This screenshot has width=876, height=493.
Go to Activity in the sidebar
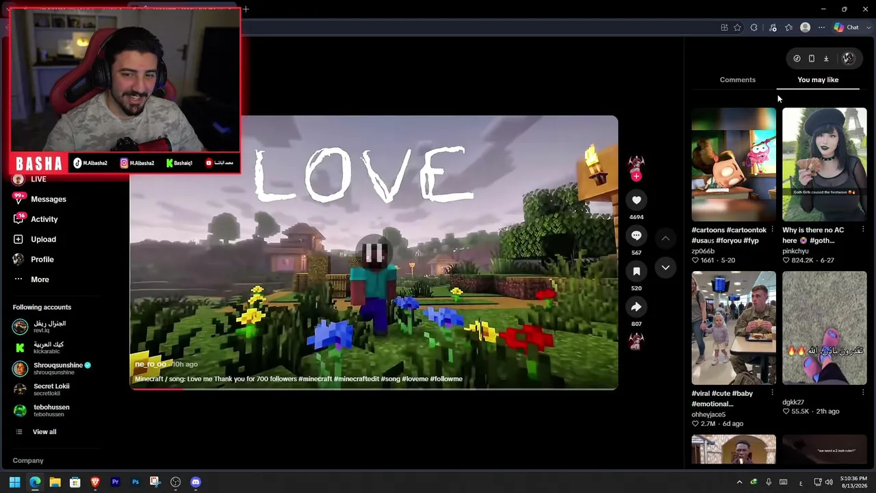click(44, 219)
